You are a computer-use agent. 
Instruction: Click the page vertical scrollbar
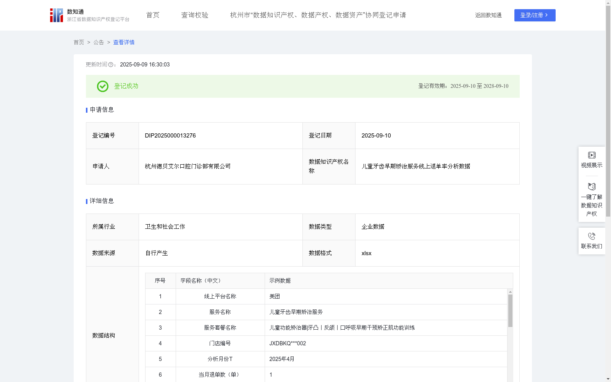608,111
